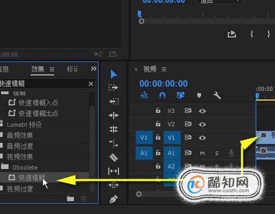Select the Track Select Forward tool
This screenshot has height=214, width=275.
pos(113,87)
